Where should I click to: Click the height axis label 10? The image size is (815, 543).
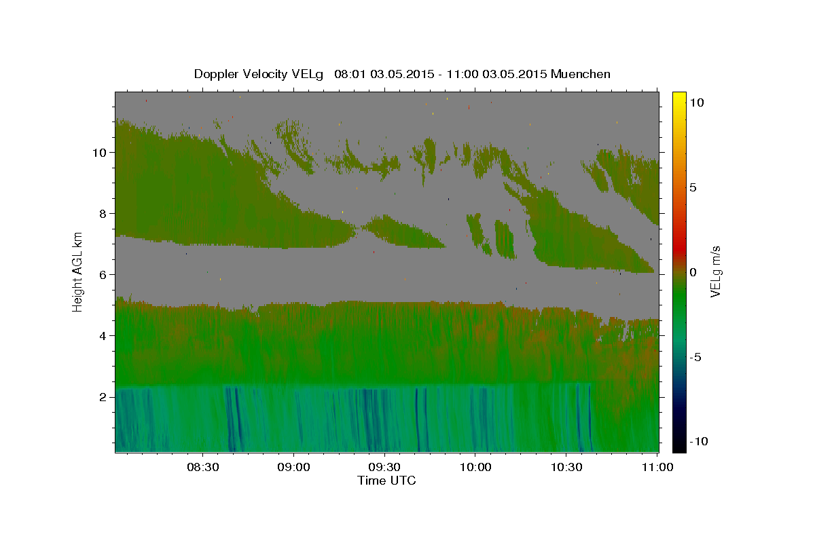pos(101,153)
